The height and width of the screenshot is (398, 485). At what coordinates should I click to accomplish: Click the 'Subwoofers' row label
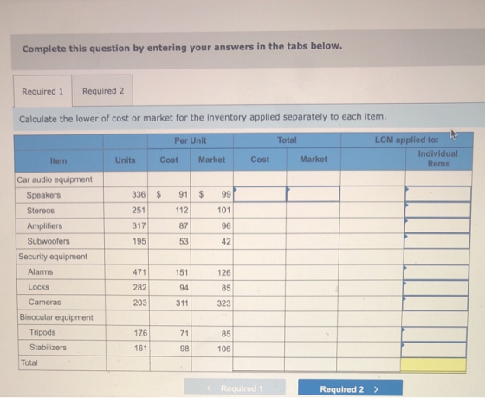[48, 241]
